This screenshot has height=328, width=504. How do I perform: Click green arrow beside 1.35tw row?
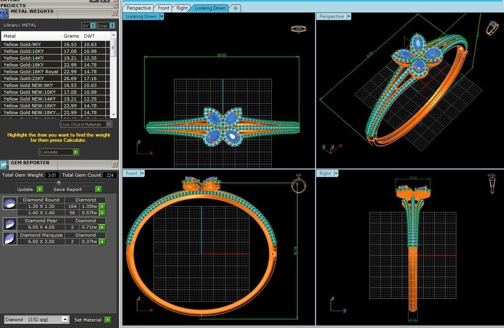(102, 207)
